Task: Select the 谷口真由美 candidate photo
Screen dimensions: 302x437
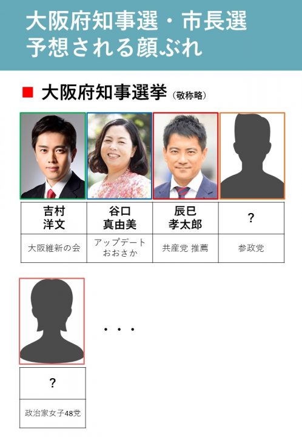Action: point(119,156)
